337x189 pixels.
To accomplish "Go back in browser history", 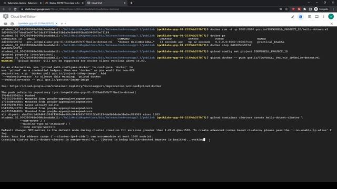I will tap(4, 9).
